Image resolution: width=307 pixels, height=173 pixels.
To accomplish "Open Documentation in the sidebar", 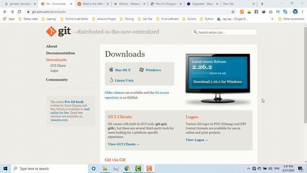I will pyautogui.click(x=60, y=53).
